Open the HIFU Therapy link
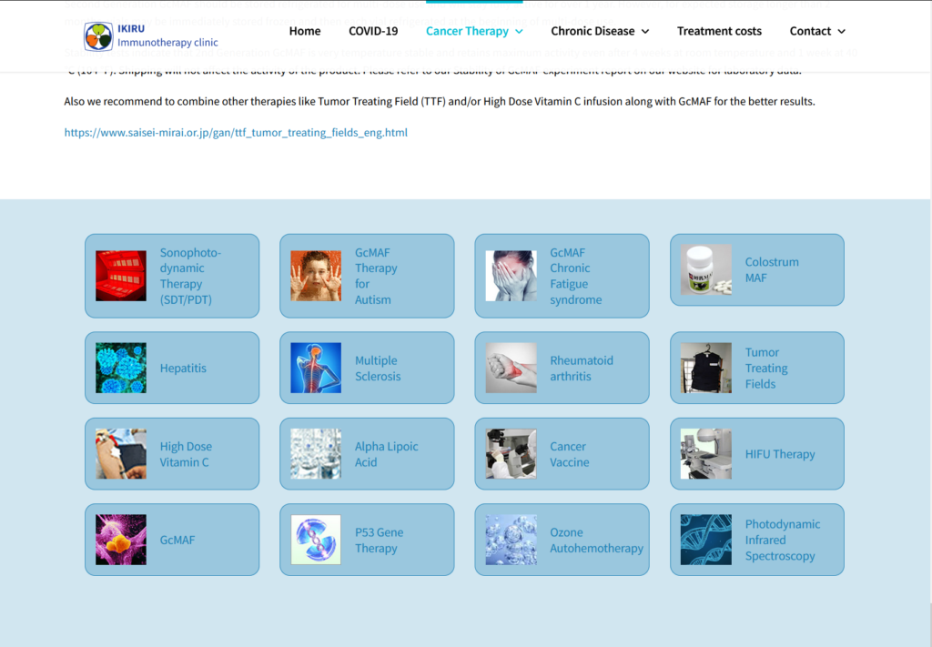 780,454
